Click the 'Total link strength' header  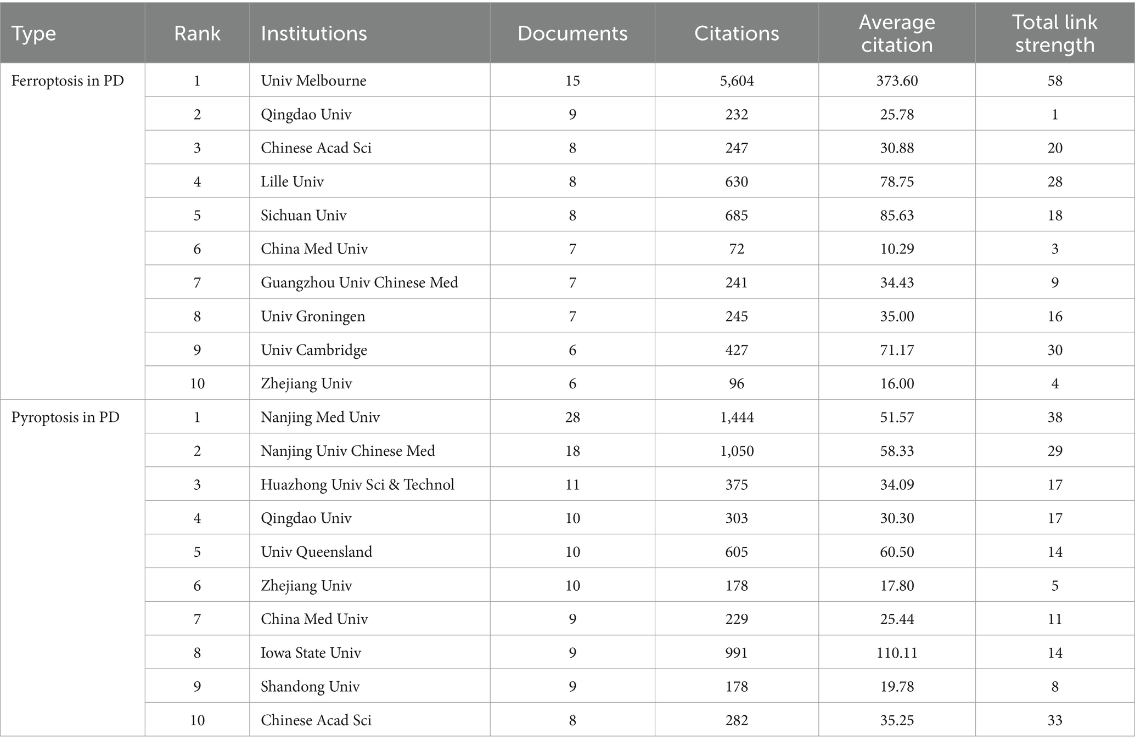click(1055, 33)
